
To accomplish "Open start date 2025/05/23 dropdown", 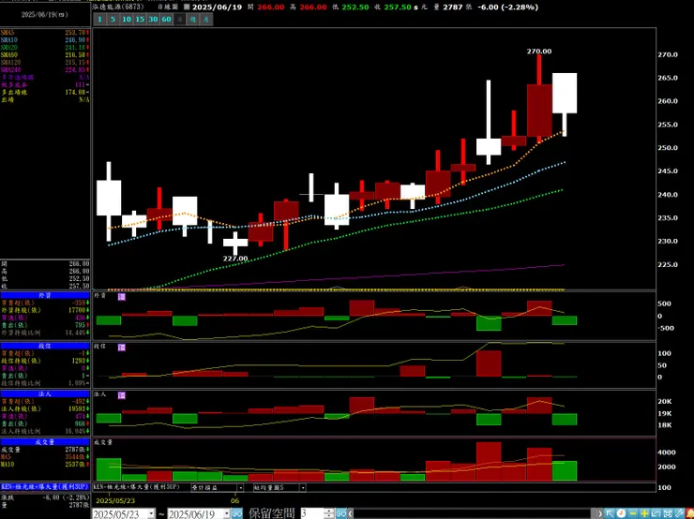I will coord(151,513).
